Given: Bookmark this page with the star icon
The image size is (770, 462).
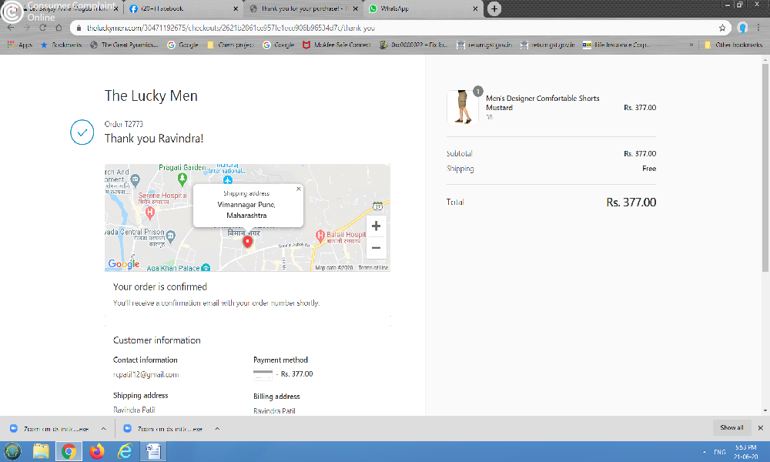Looking at the screenshot, I should (x=722, y=28).
